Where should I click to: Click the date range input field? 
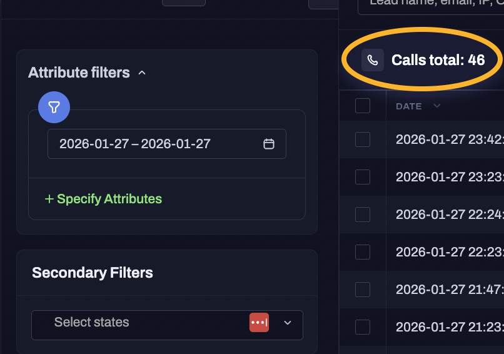pos(156,144)
